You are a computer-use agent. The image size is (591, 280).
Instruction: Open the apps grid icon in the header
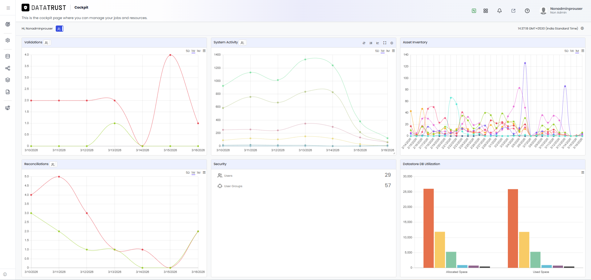coord(486,11)
